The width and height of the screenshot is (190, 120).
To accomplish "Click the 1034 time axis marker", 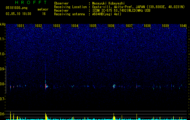I will 75,25.
